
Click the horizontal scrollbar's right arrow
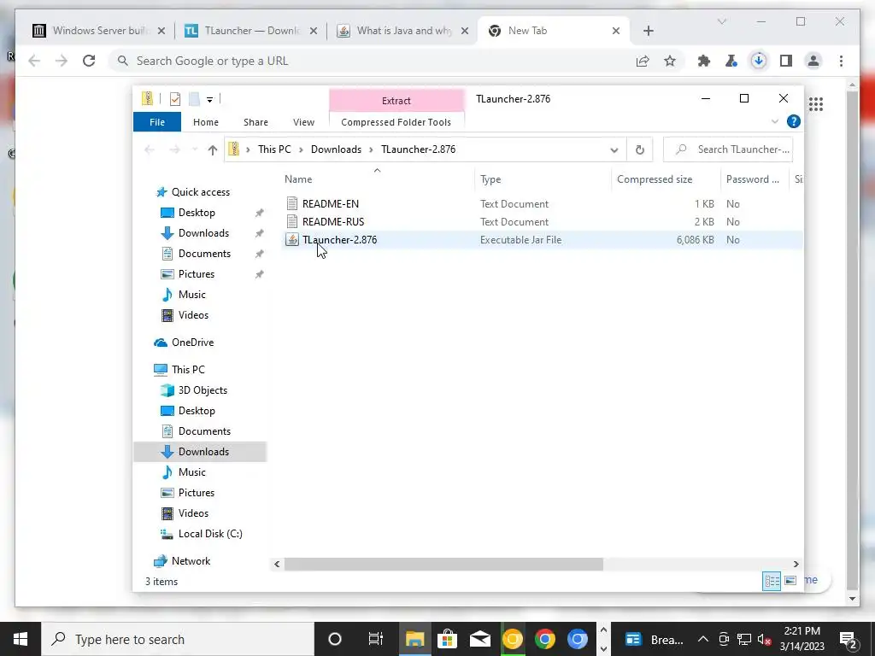click(796, 564)
